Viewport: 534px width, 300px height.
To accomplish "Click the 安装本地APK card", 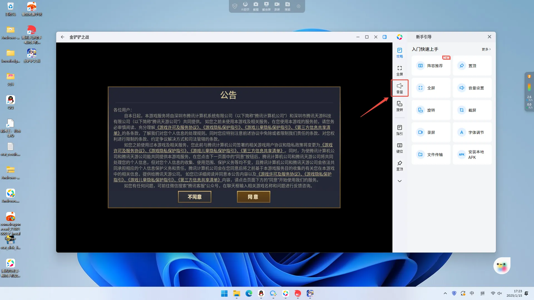I will [x=472, y=155].
